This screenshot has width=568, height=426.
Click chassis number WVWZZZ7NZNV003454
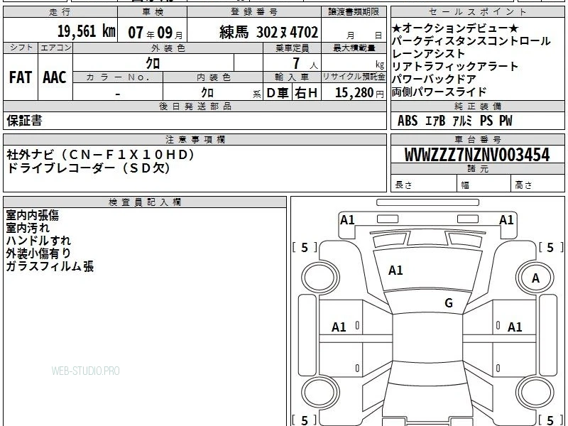point(476,155)
